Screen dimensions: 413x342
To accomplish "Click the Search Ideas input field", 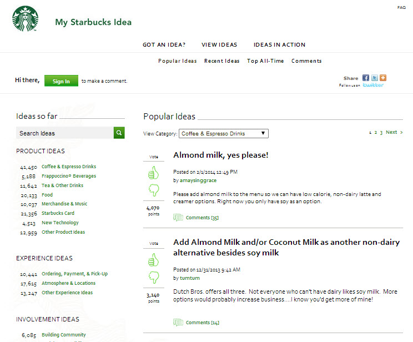I will (65, 133).
